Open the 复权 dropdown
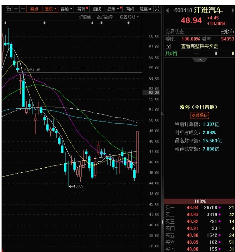The image size is (235, 252). pyautogui.click(x=50, y=9)
